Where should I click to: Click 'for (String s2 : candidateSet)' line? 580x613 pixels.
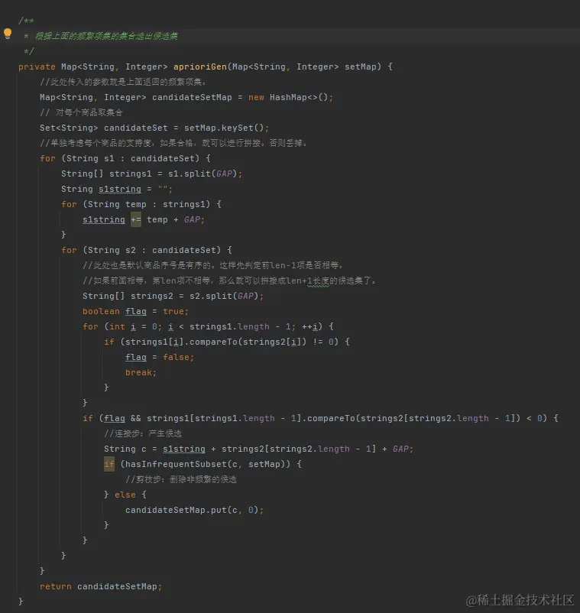coord(147,250)
